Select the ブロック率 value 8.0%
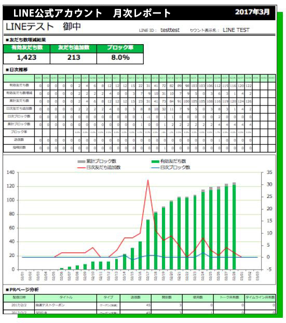This screenshot has height=323, width=286. point(120,58)
